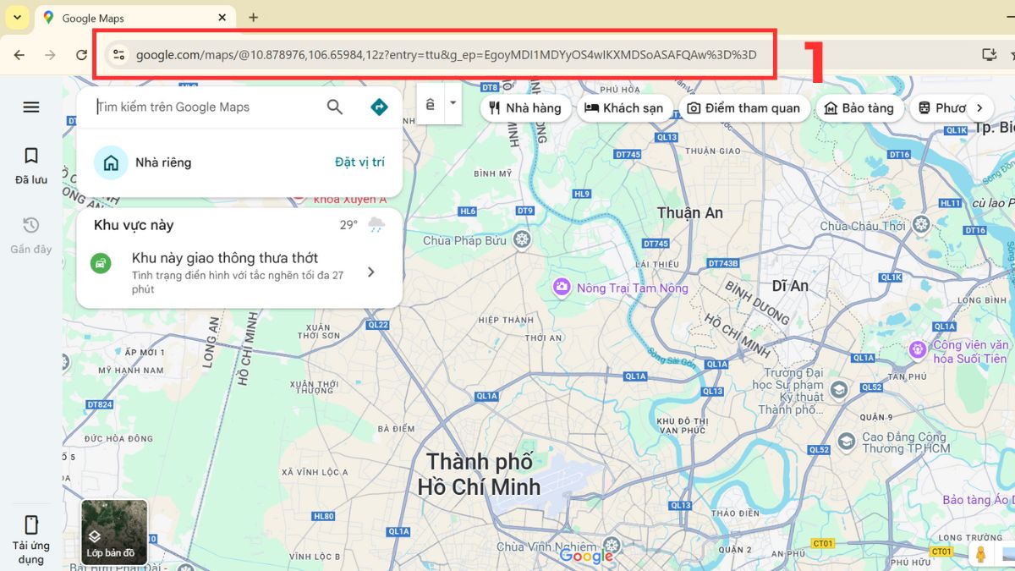Filter by Khách sạn hotels
1015x571 pixels.
click(x=625, y=108)
